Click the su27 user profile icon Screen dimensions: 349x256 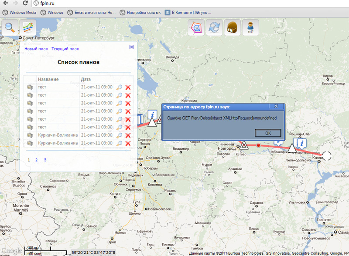250,28
